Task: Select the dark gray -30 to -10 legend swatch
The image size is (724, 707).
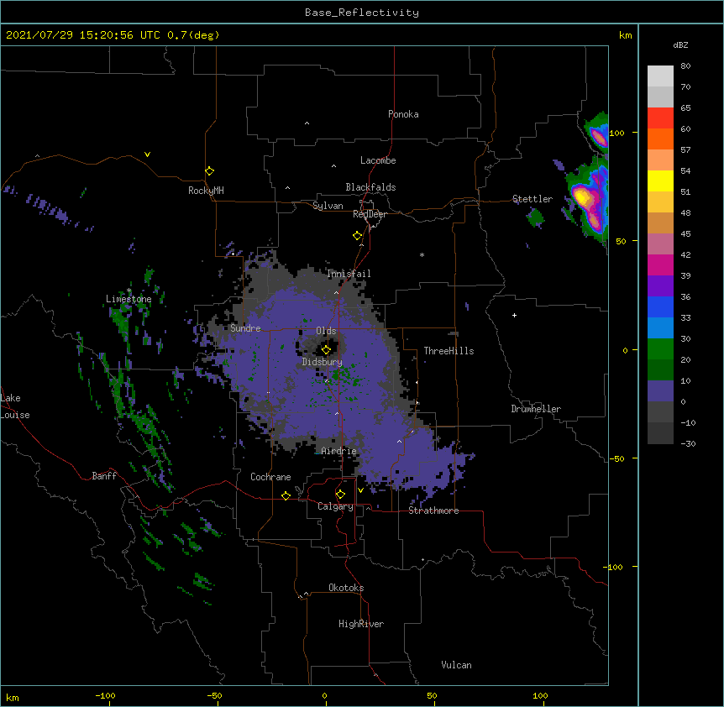Action: pos(660,433)
